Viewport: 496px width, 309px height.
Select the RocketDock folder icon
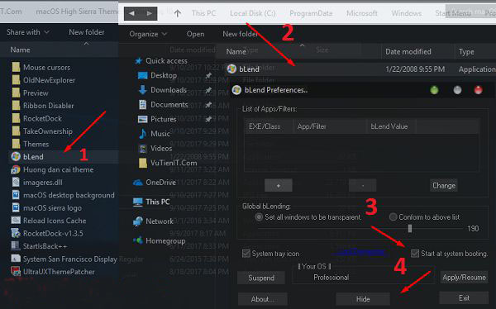pyautogui.click(x=16, y=119)
